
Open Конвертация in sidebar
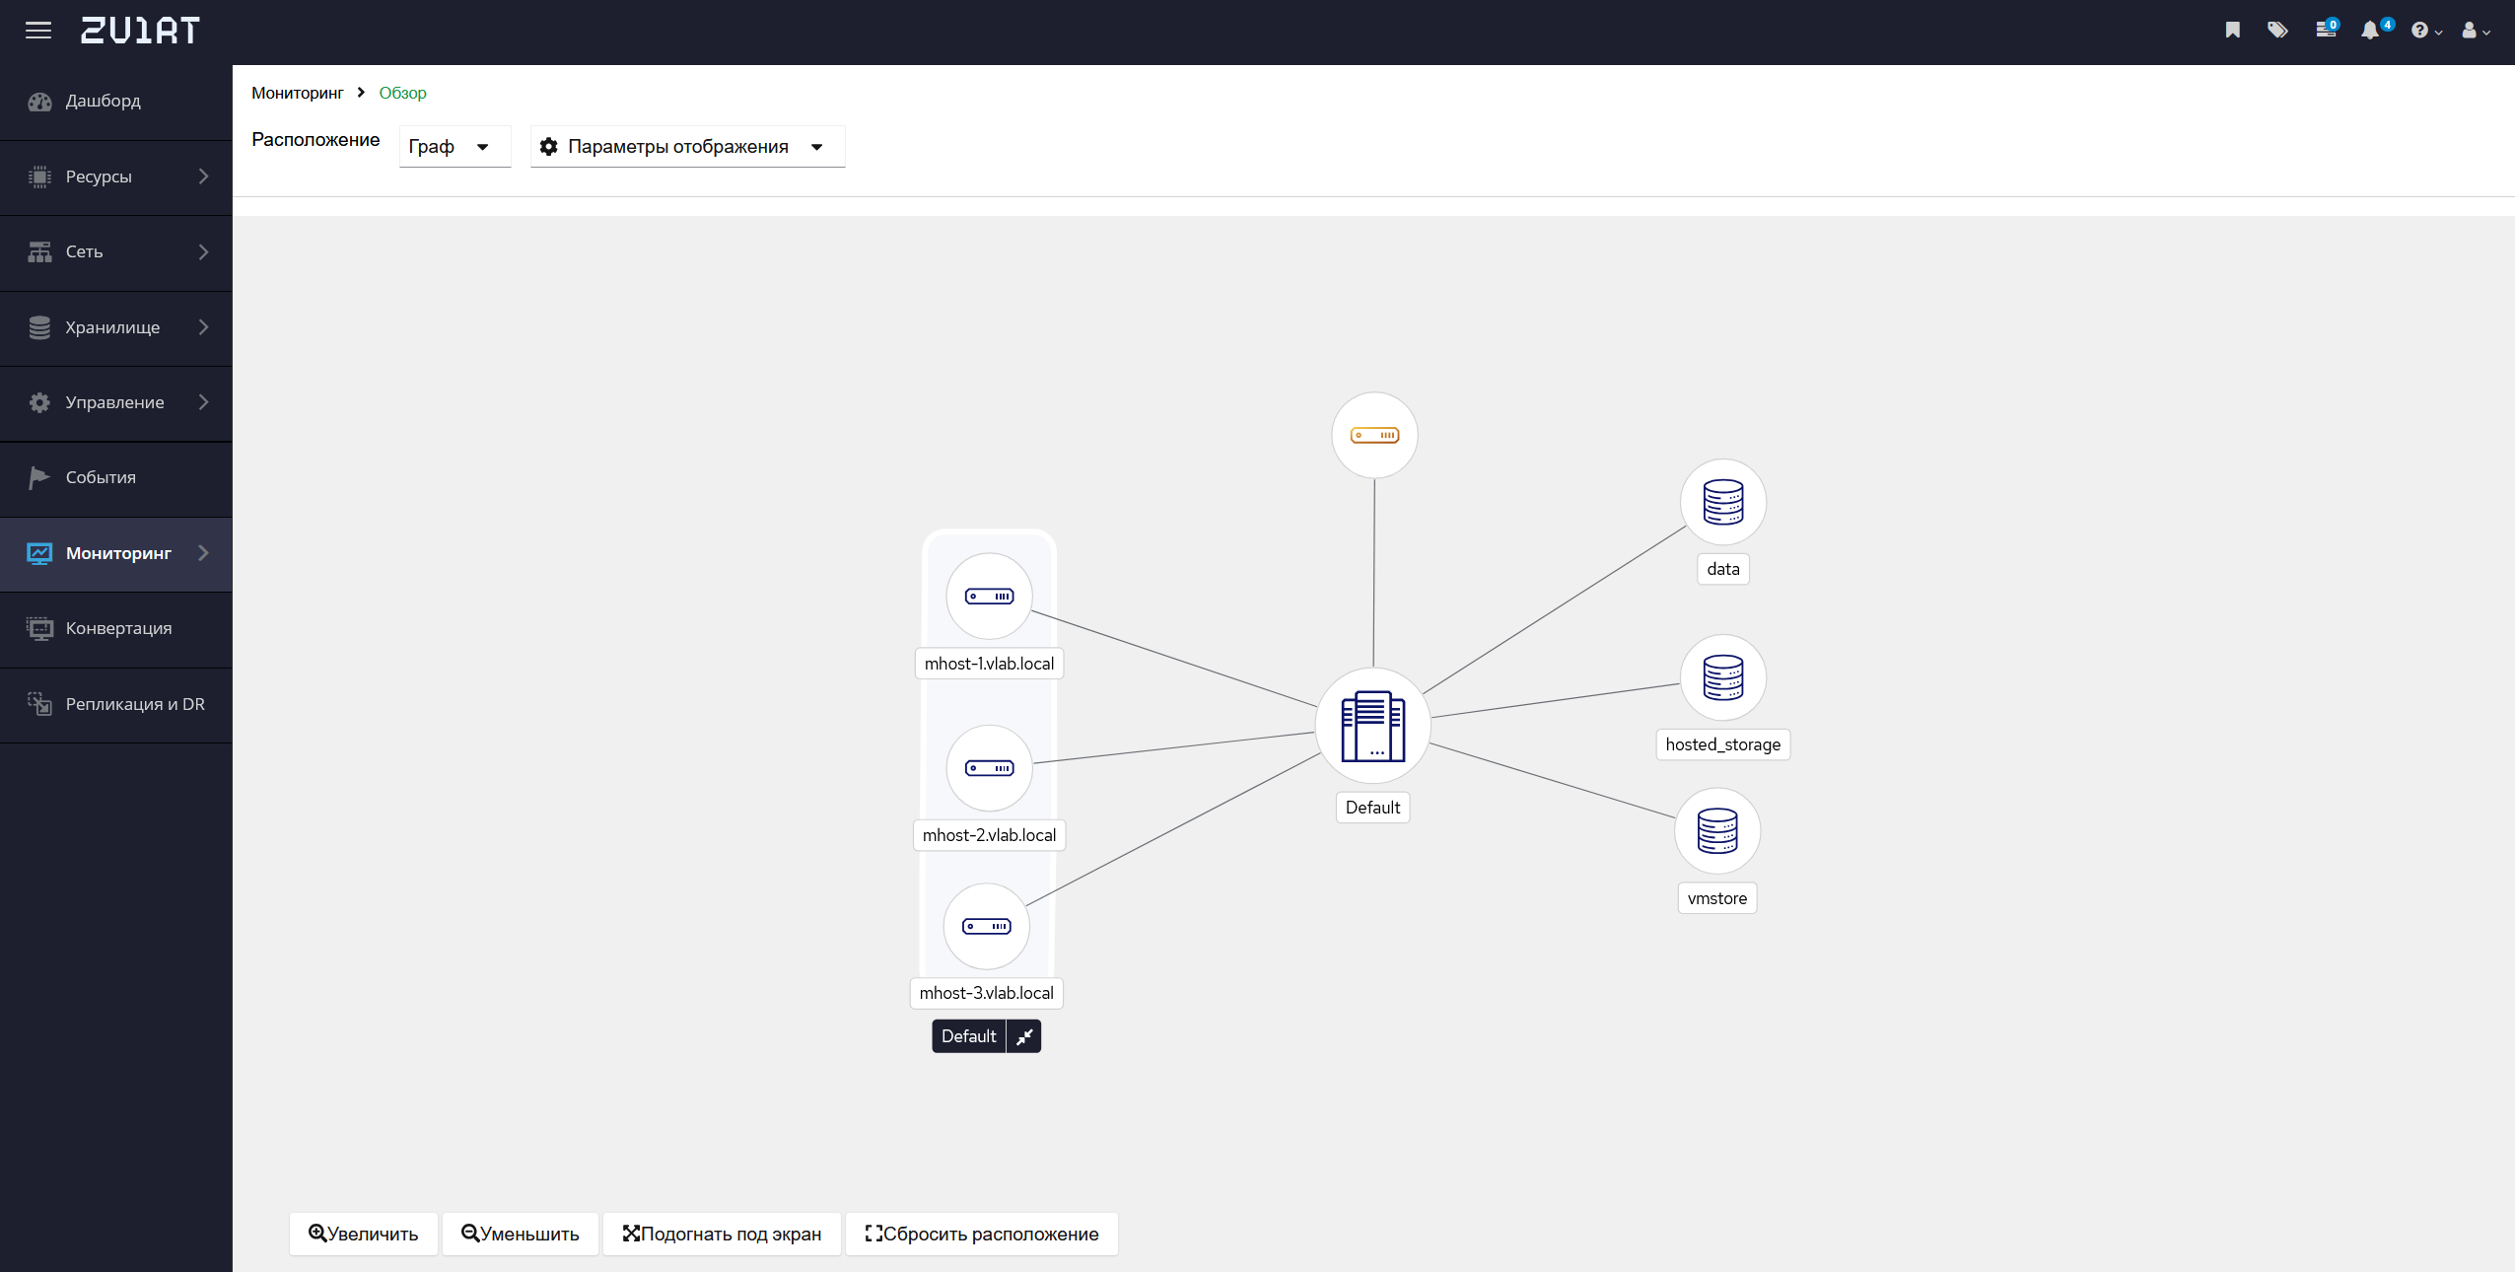coord(116,629)
